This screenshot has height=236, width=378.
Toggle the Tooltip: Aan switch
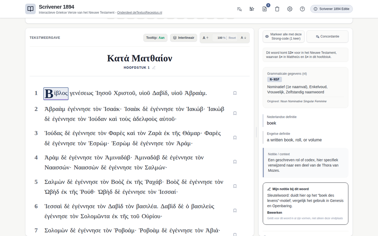click(x=155, y=38)
